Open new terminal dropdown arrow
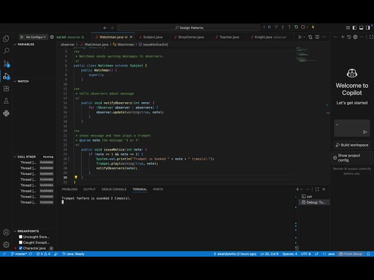Image resolution: width=374 pixels, height=280 pixels. (x=302, y=189)
